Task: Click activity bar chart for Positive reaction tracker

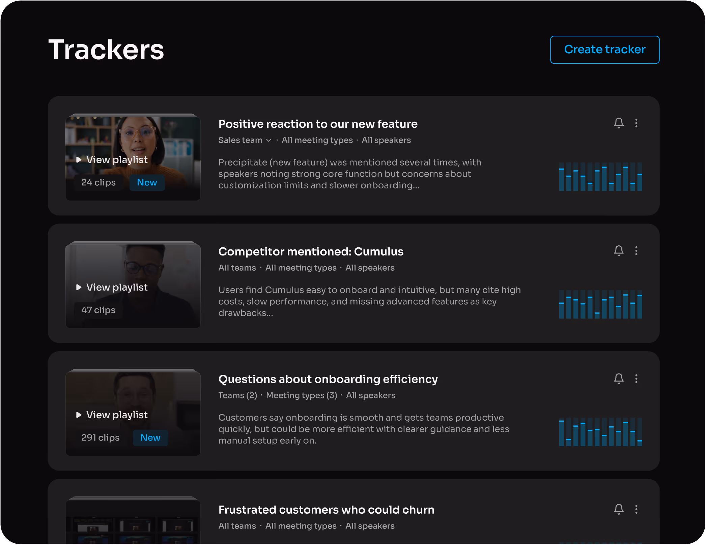Action: [600, 177]
